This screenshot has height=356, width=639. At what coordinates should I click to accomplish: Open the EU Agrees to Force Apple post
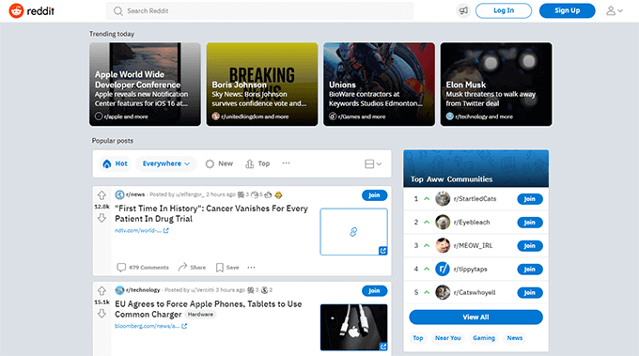209,309
